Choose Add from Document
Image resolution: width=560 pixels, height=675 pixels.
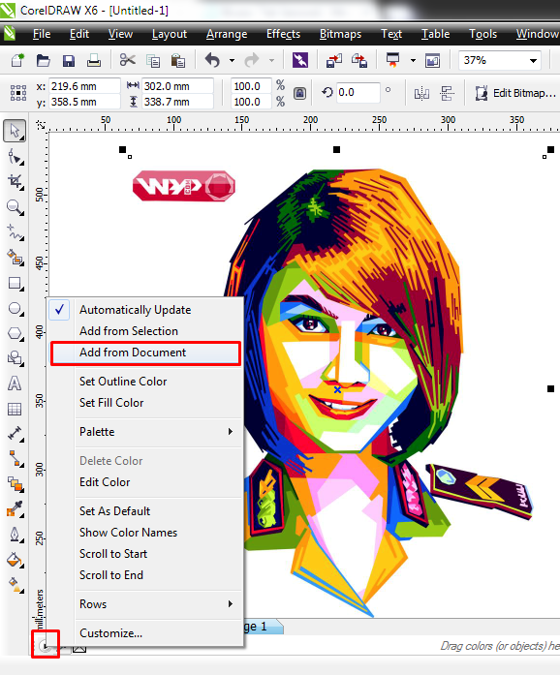coord(145,353)
